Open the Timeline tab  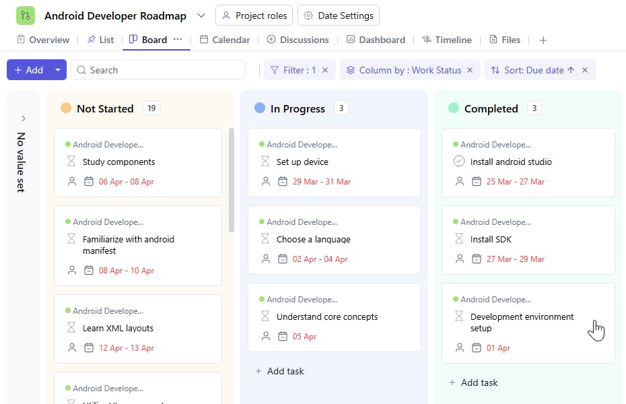tap(447, 40)
